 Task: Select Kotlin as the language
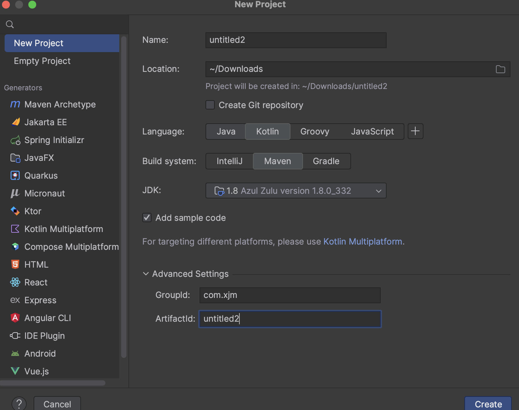267,132
